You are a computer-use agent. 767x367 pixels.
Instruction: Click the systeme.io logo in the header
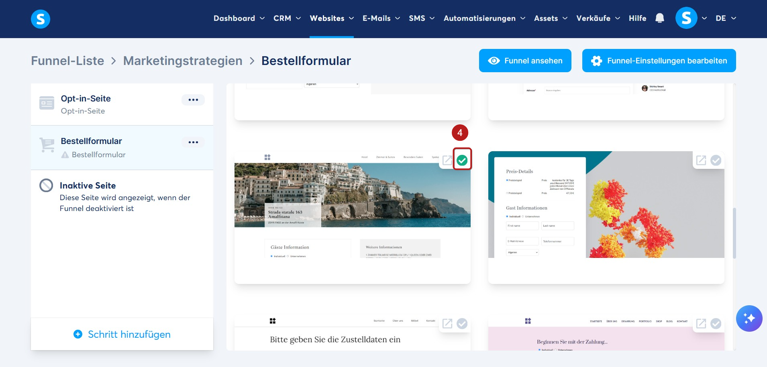(41, 19)
